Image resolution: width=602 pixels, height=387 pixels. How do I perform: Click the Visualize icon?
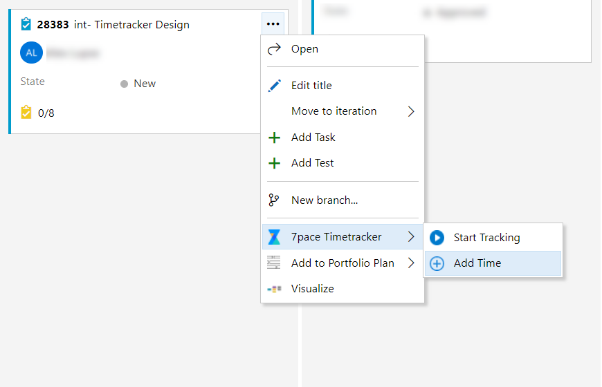pyautogui.click(x=274, y=289)
